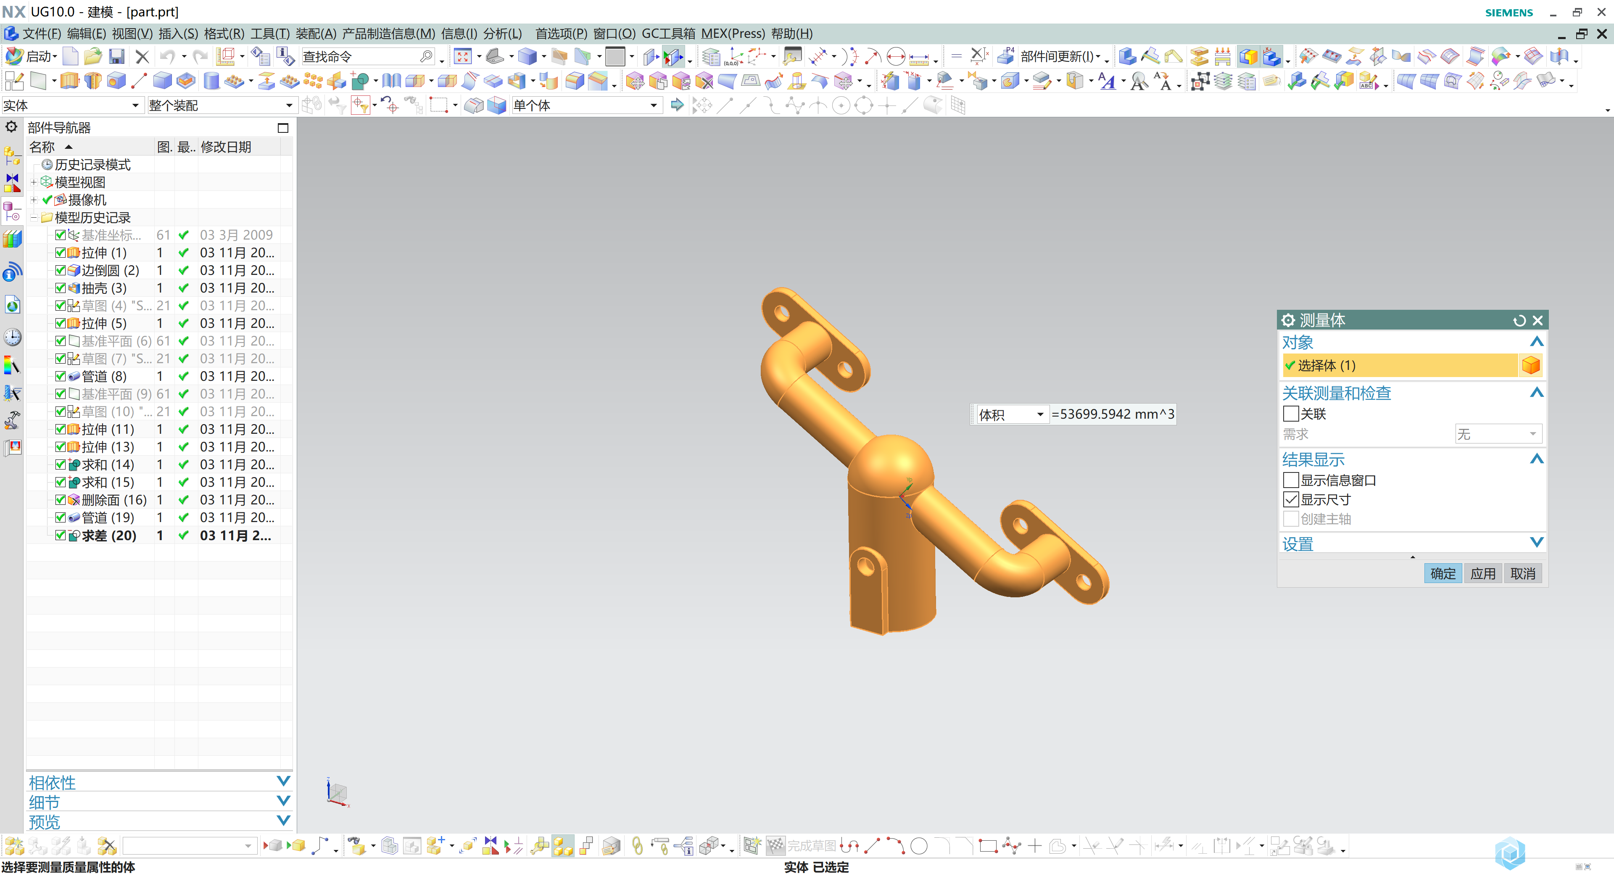Image resolution: width=1614 pixels, height=876 pixels.
Task: Open the History clock sidebar icon
Action: tap(12, 337)
